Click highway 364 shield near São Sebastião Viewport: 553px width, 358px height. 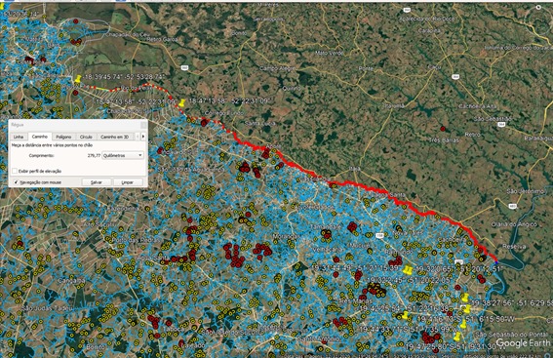502,124
